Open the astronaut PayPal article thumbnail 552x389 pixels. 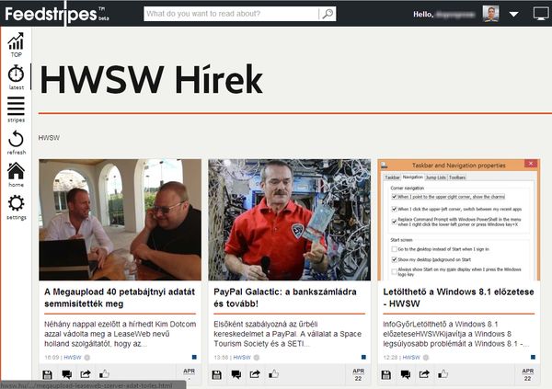coord(290,220)
